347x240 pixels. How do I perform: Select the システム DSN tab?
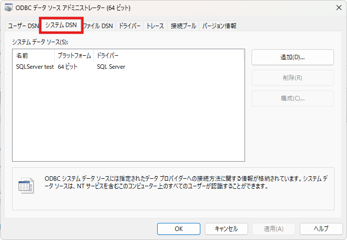pyautogui.click(x=61, y=25)
